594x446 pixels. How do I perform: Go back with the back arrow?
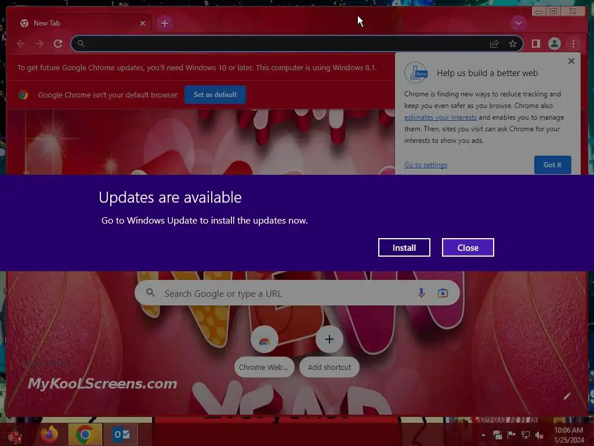[21, 44]
